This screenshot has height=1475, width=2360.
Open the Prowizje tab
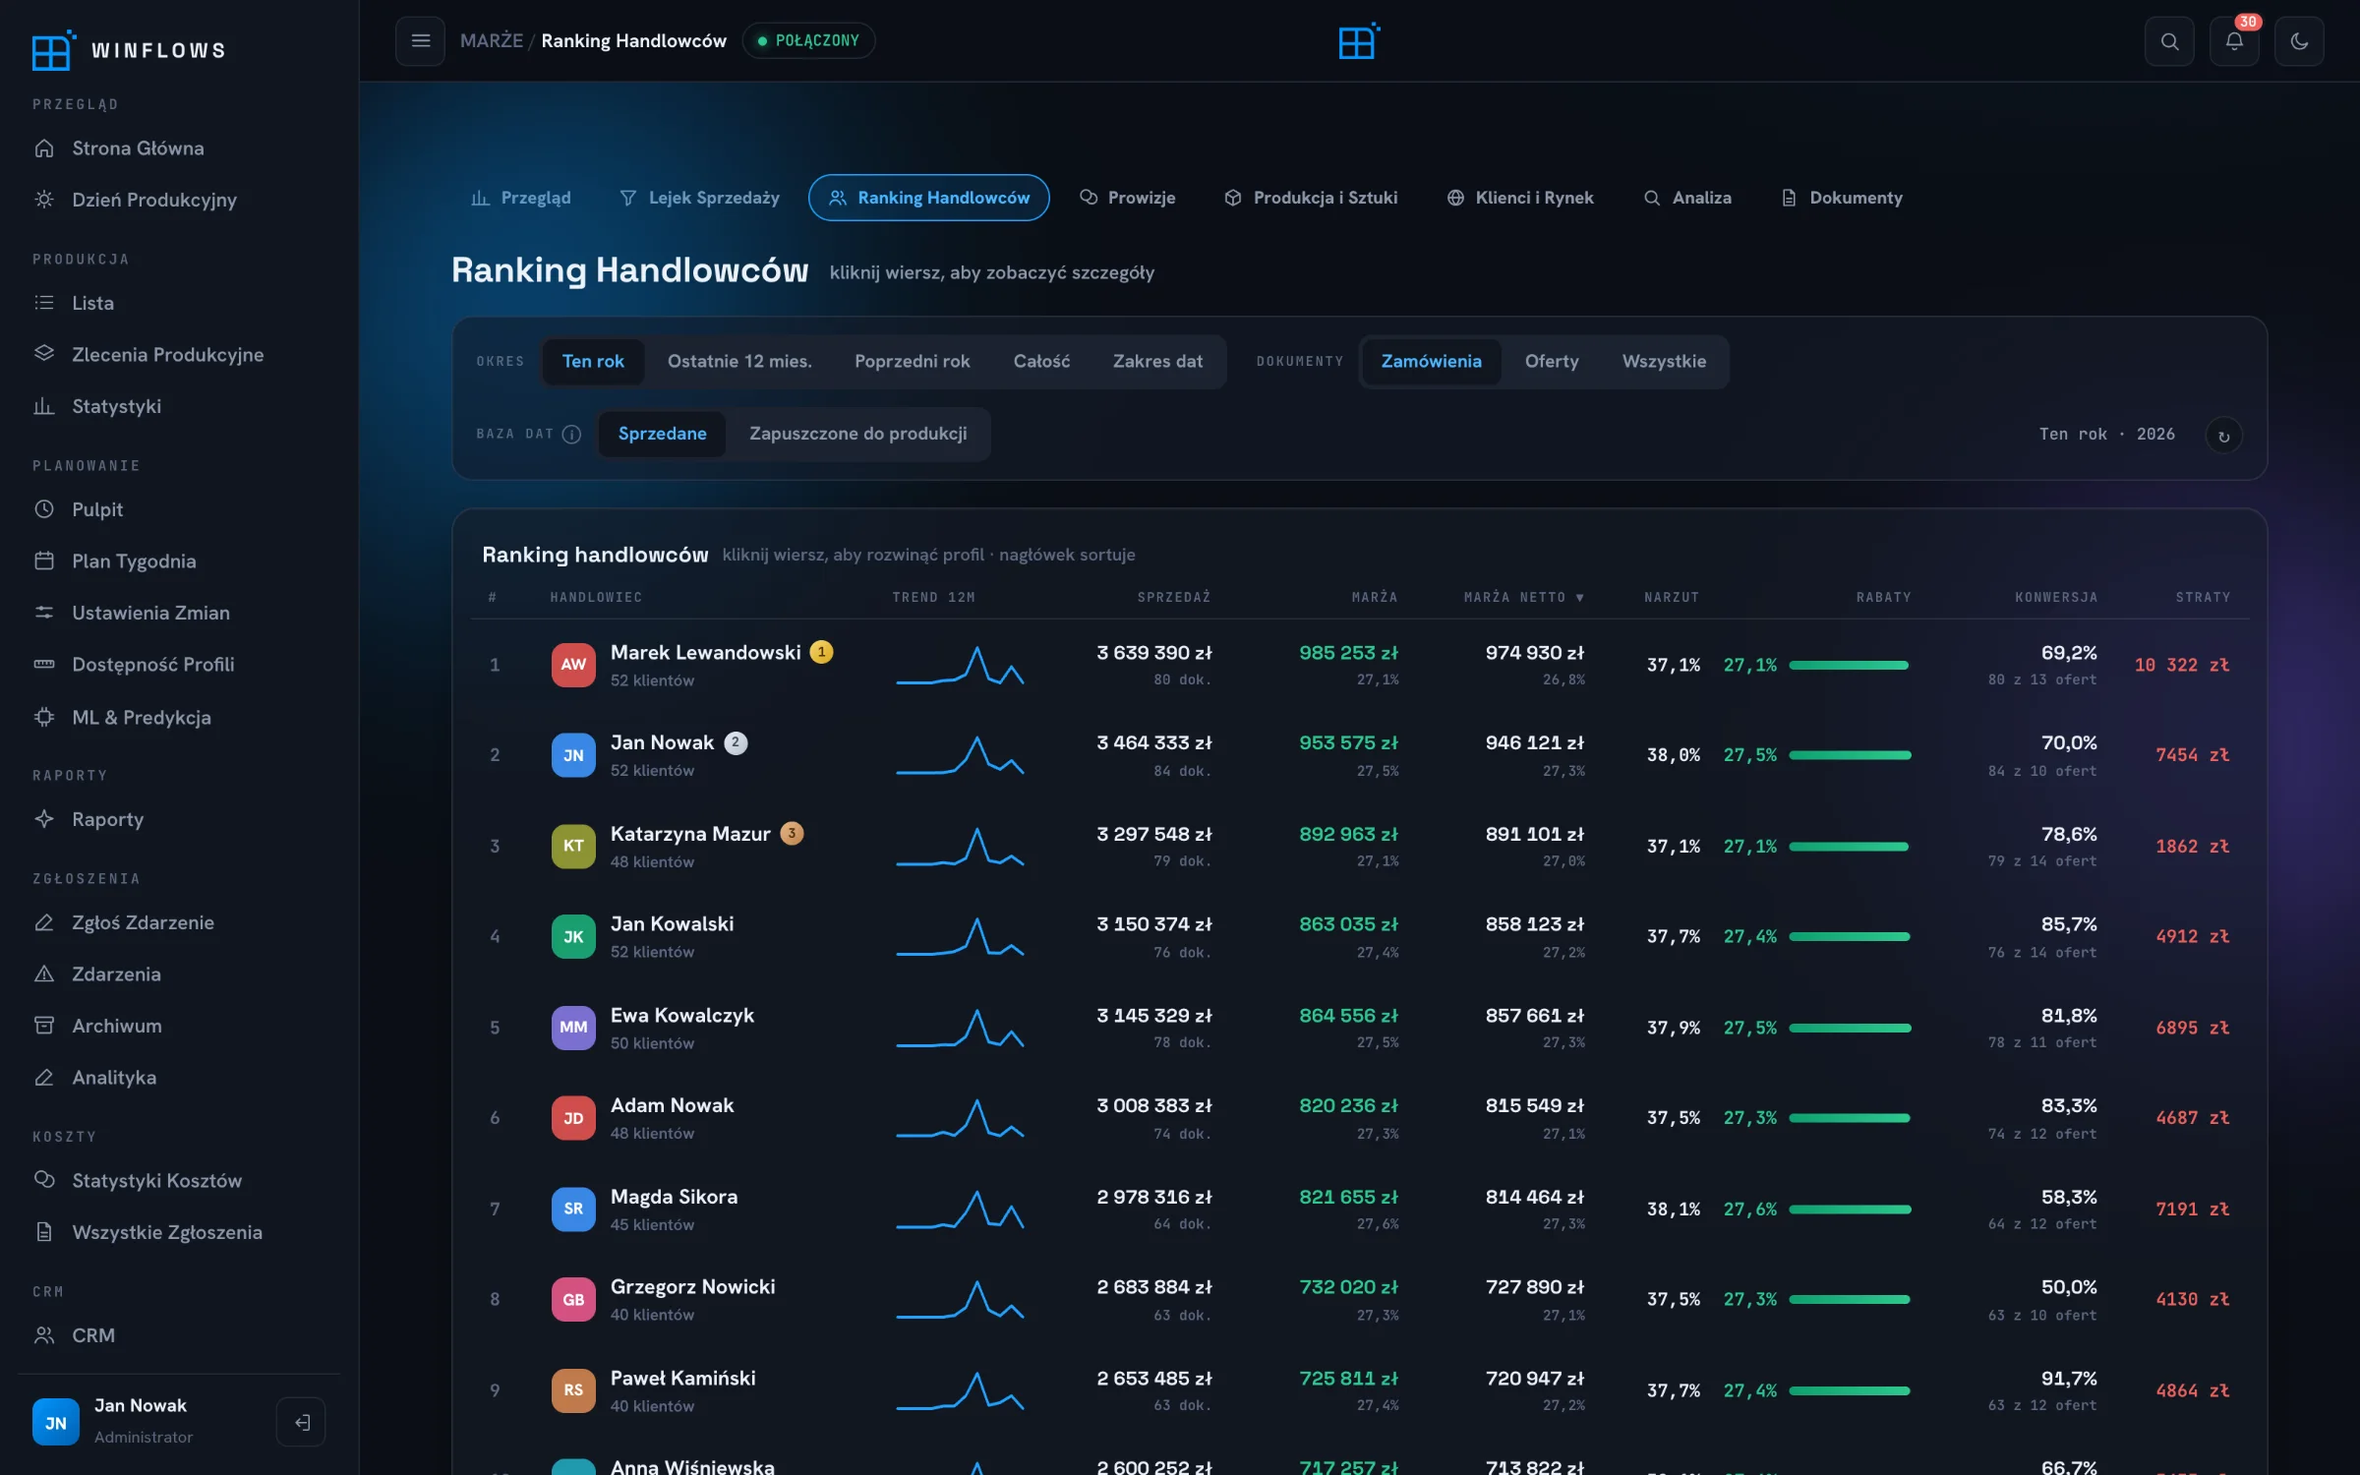tap(1127, 198)
